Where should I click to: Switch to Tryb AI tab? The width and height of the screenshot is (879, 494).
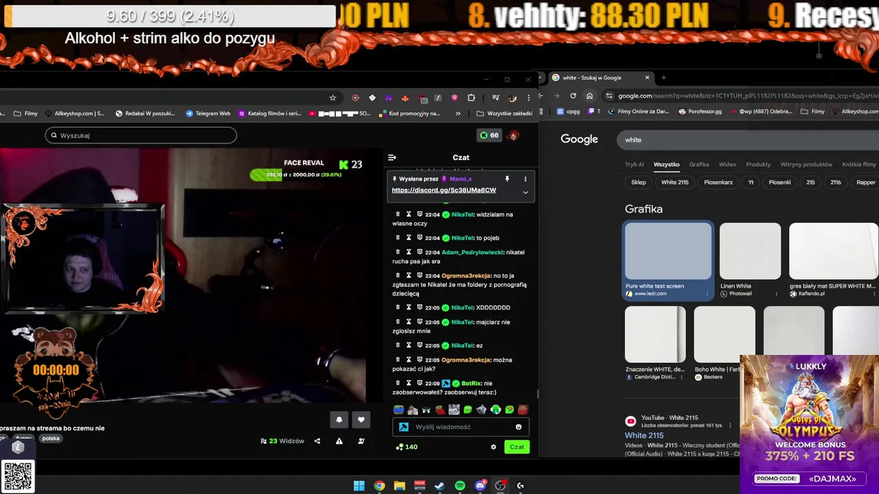pyautogui.click(x=635, y=165)
